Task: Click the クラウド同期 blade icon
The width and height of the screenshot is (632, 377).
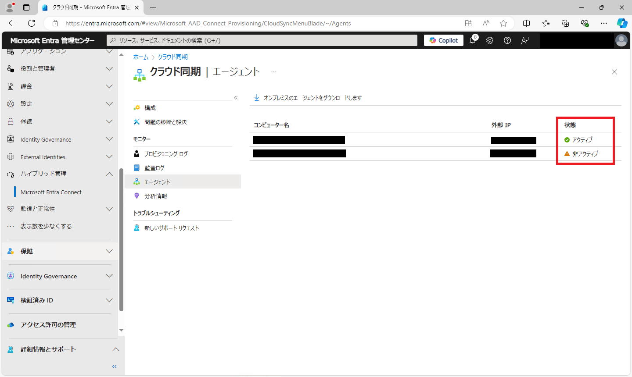Action: [x=140, y=75]
